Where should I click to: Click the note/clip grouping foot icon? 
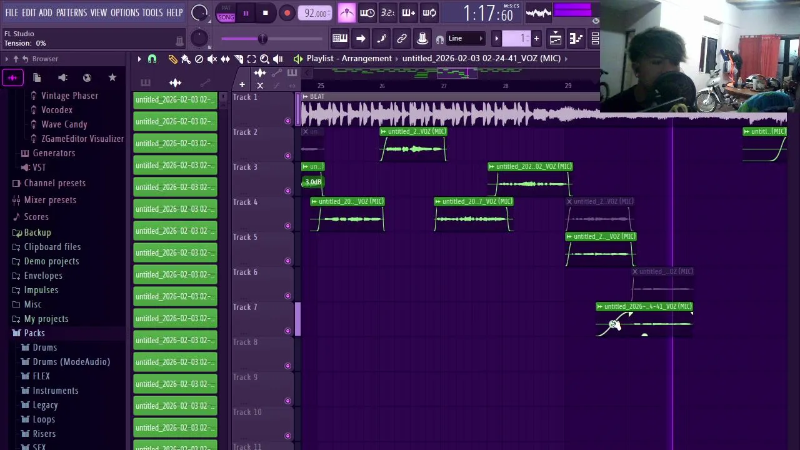point(381,39)
